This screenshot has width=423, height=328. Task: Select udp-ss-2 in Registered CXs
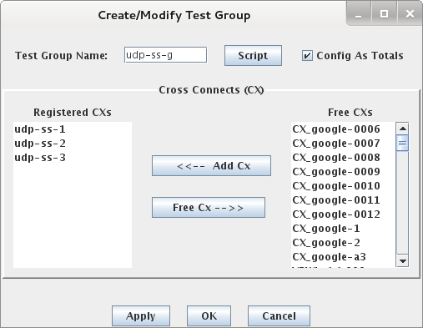pos(73,144)
